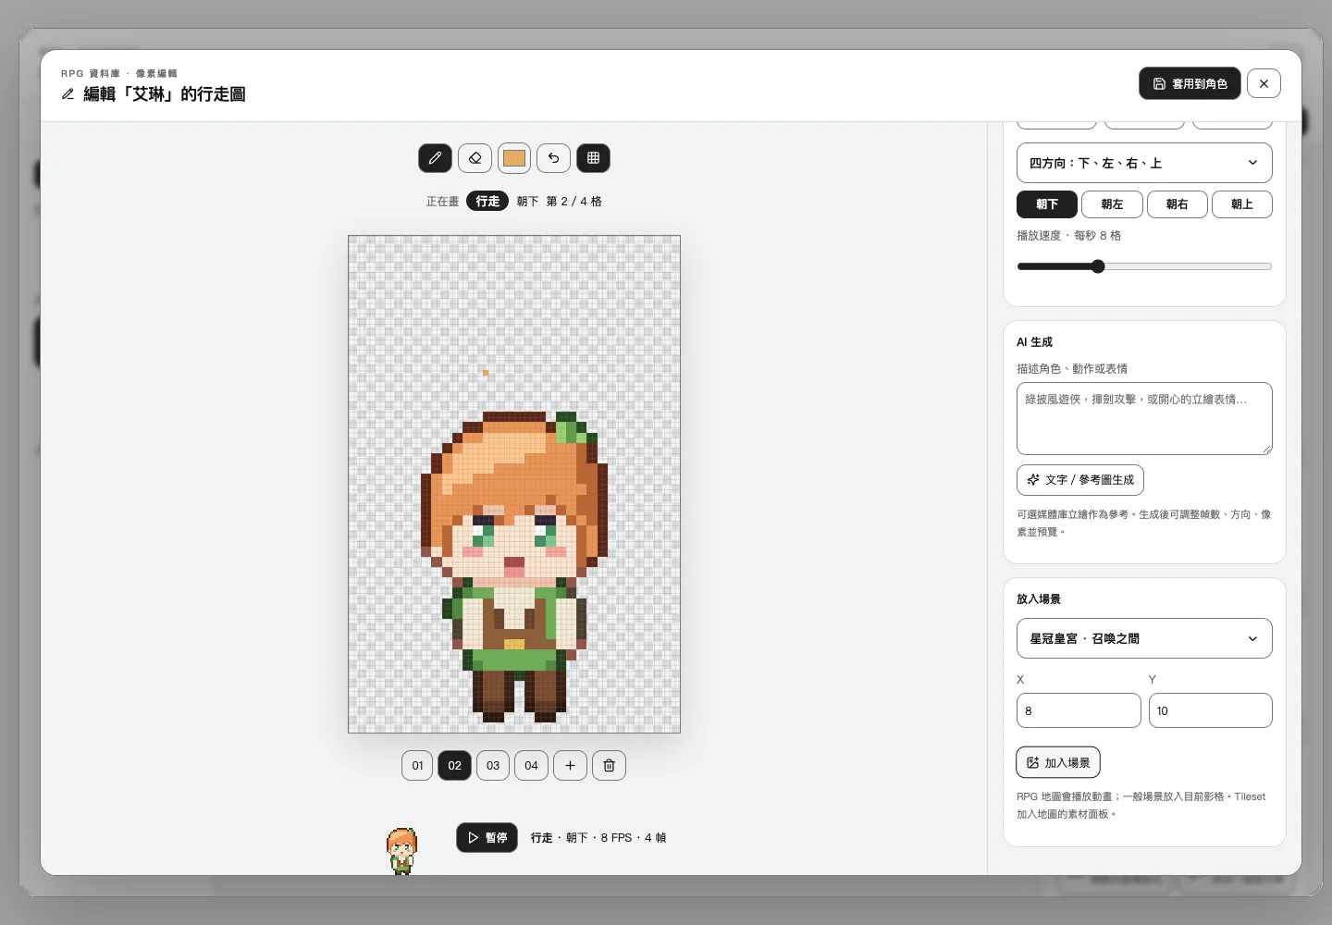Adjust the playback speed slider
Image resolution: width=1332 pixels, height=925 pixels.
point(1144,266)
